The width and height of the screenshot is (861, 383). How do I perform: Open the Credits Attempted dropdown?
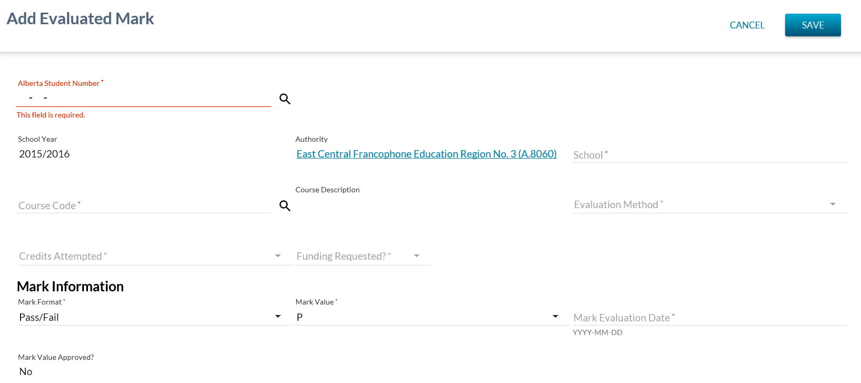278,256
